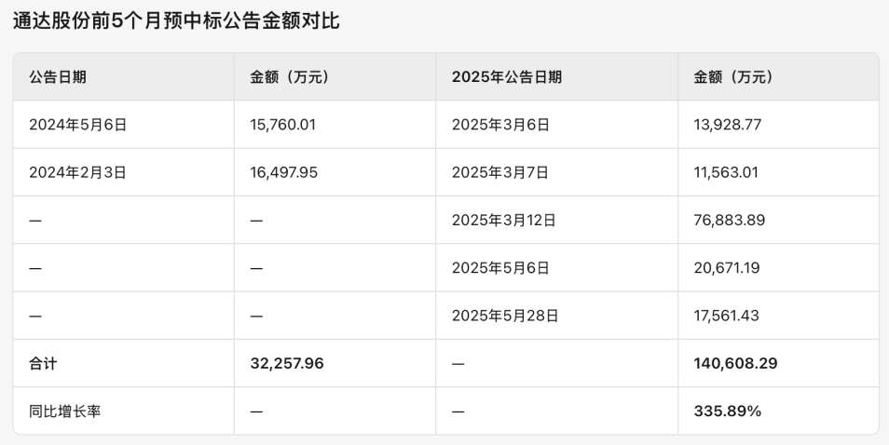Click the 2025年3月12日 date cell
Viewport: 889px width, 445px height.
504,221
